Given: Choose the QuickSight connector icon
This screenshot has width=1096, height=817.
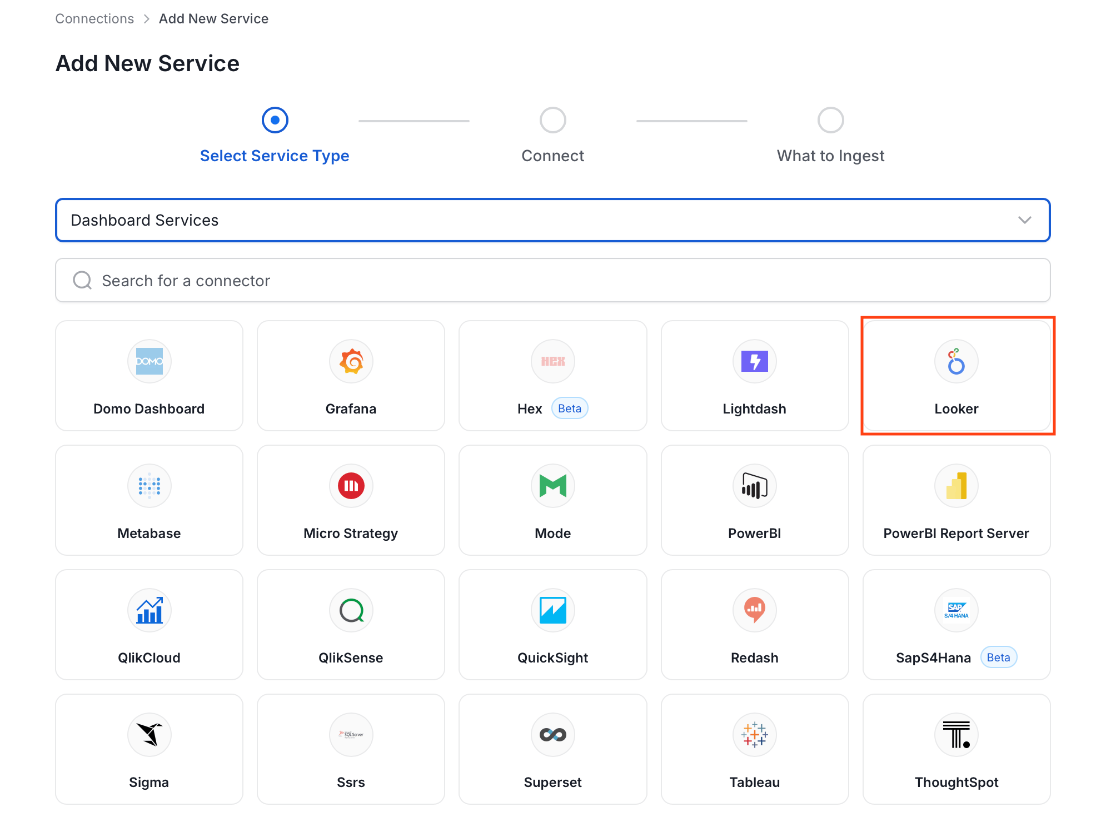Looking at the screenshot, I should pos(552,610).
